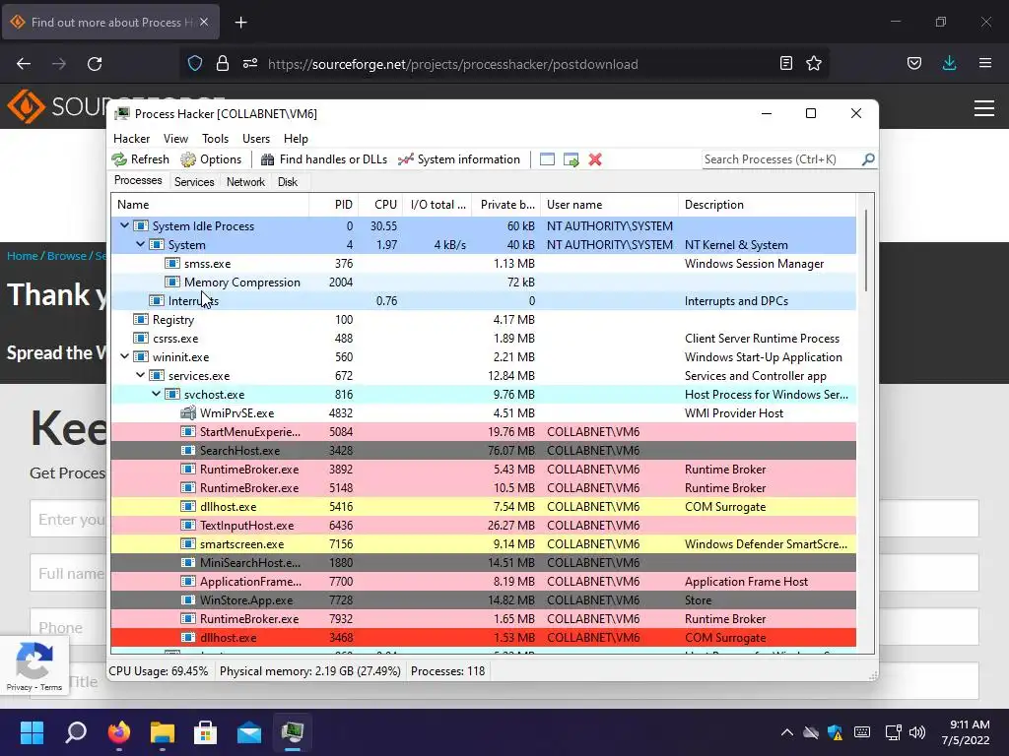1009x756 pixels.
Task: Select the TextInputHost.exe row
Action: coord(483,526)
